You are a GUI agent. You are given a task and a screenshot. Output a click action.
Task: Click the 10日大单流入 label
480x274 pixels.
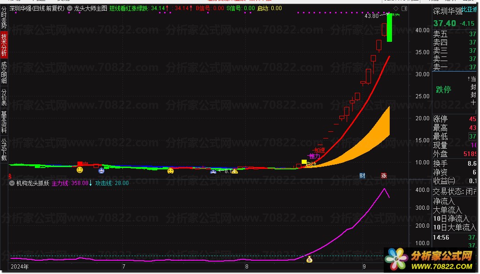click(455, 227)
